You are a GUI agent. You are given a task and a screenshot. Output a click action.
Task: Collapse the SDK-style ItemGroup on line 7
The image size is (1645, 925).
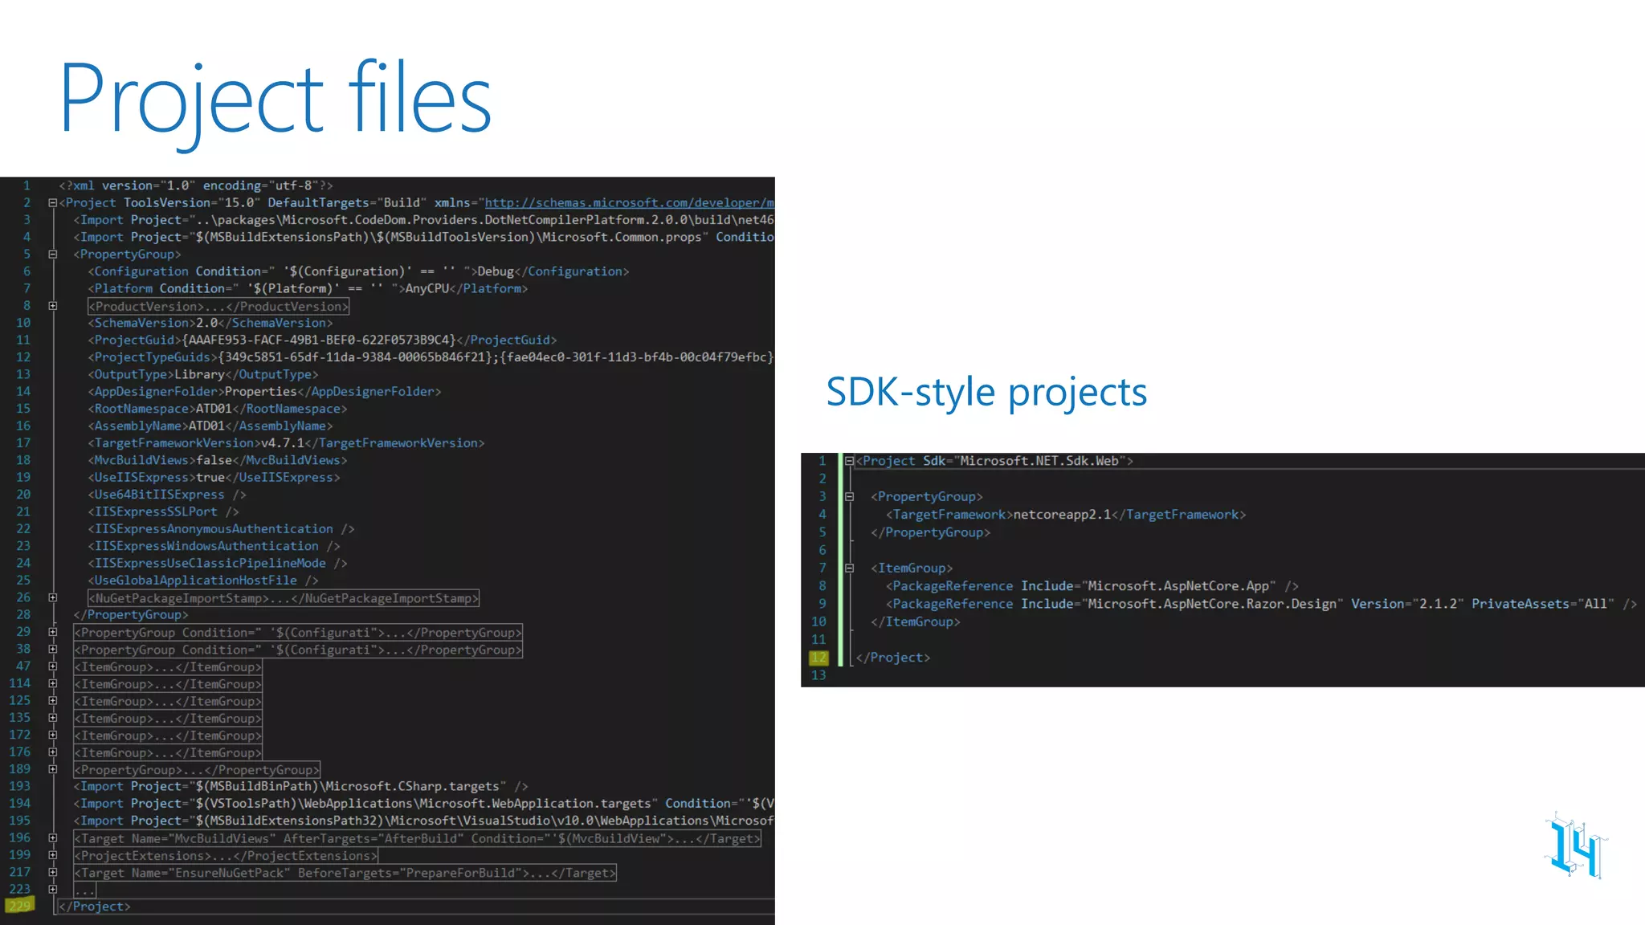point(849,568)
